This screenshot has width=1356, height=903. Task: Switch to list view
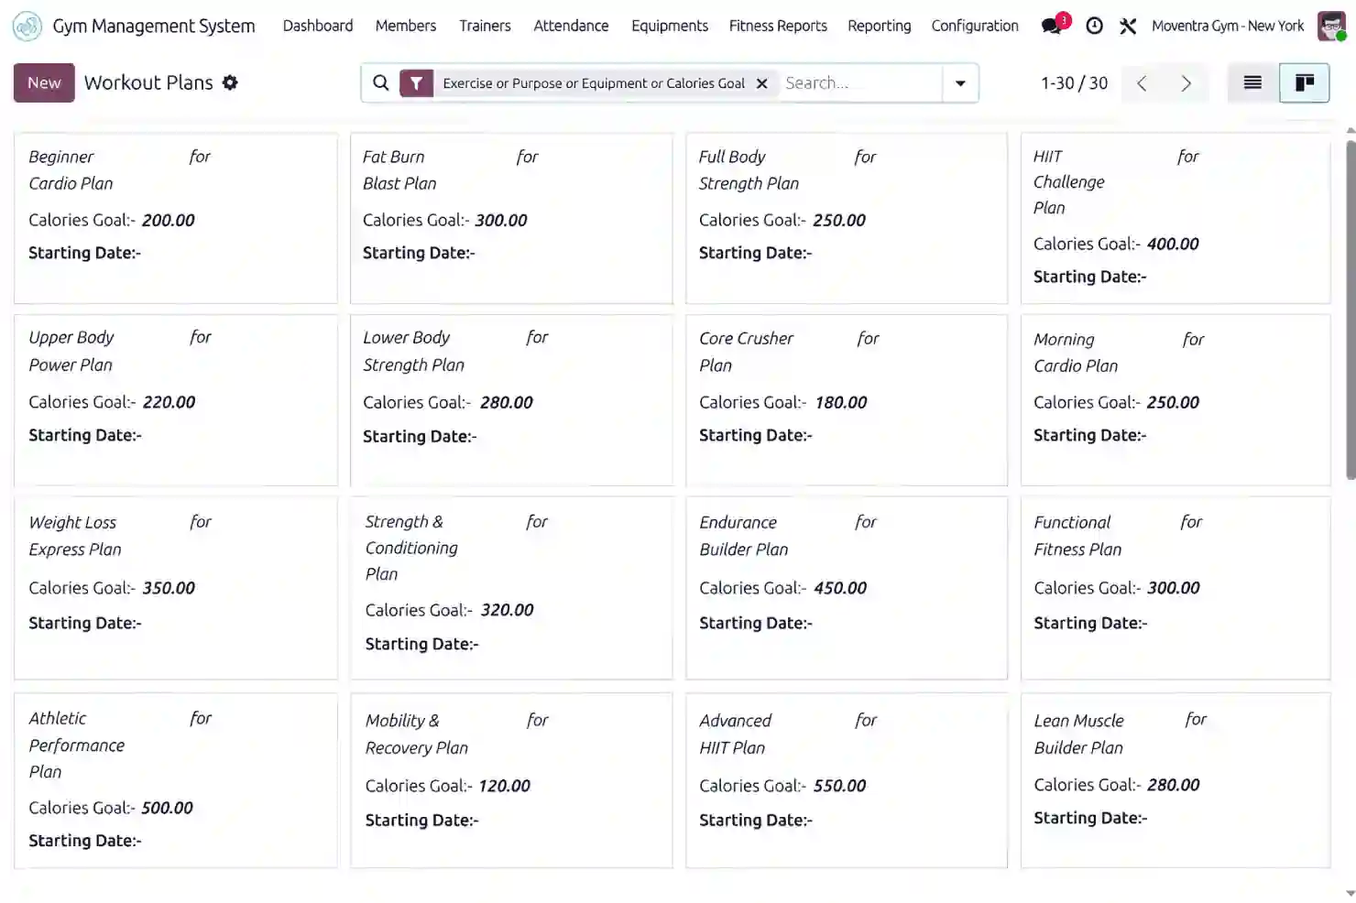click(1252, 83)
